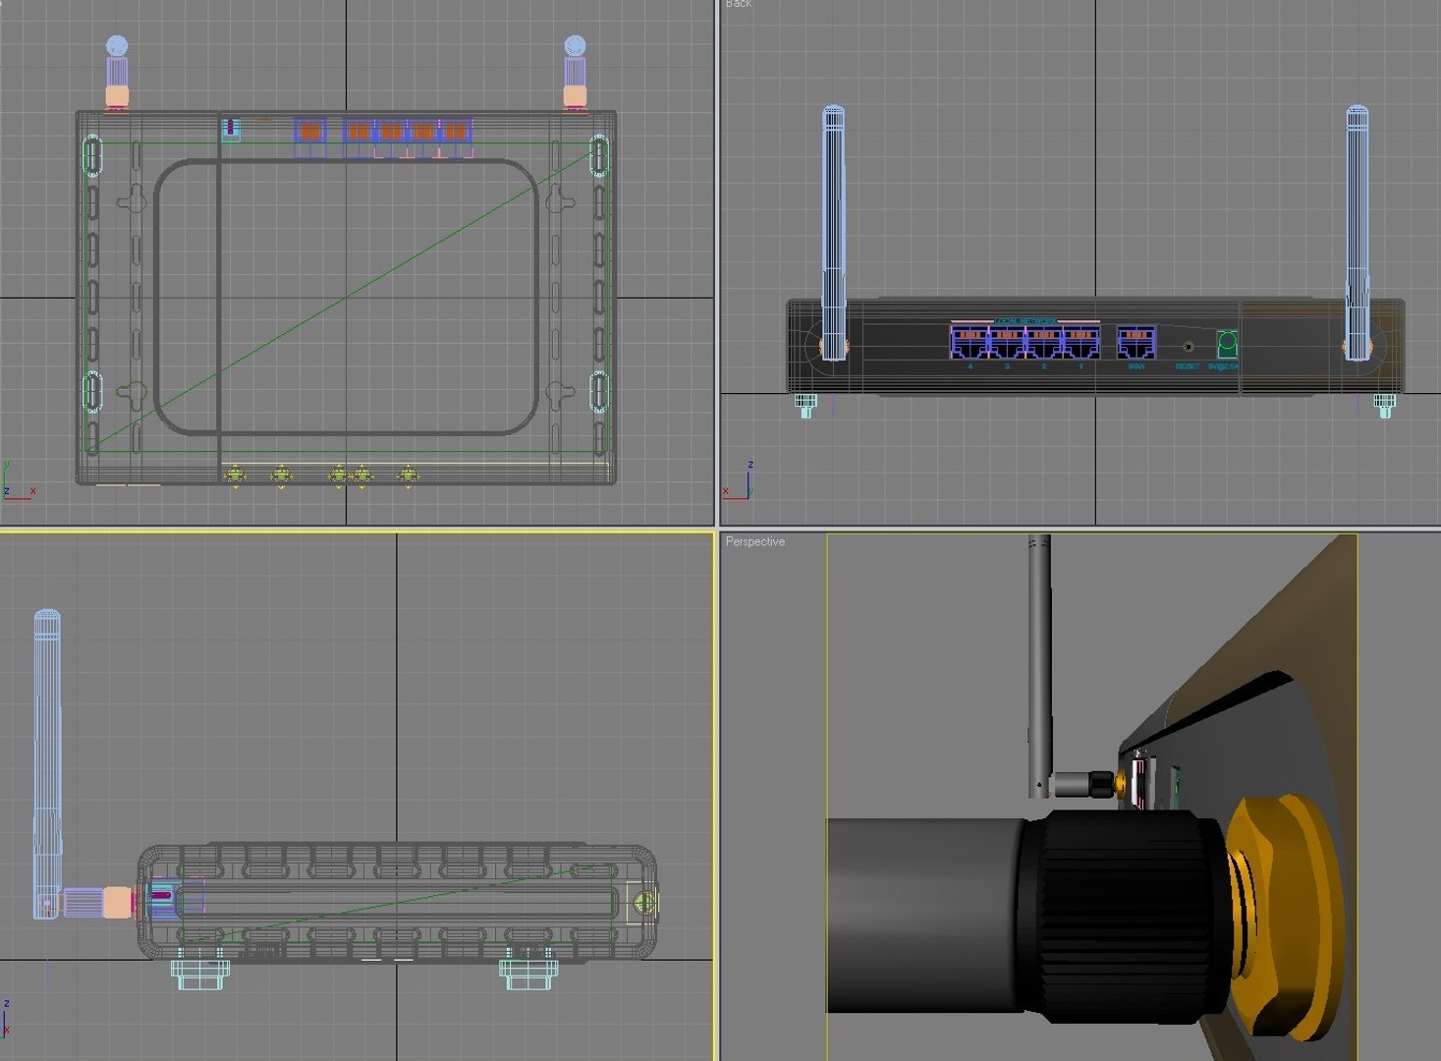
Task: Select the tall antenna in side view
Action: [47, 763]
